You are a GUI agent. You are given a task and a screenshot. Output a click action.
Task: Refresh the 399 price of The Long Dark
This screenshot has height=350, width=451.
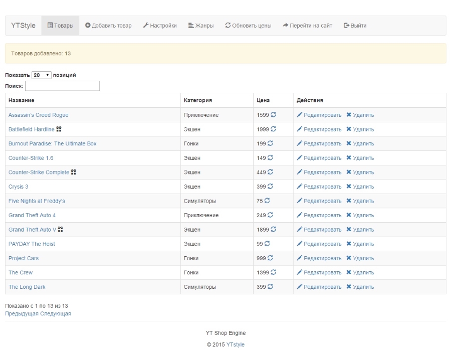pyautogui.click(x=271, y=287)
